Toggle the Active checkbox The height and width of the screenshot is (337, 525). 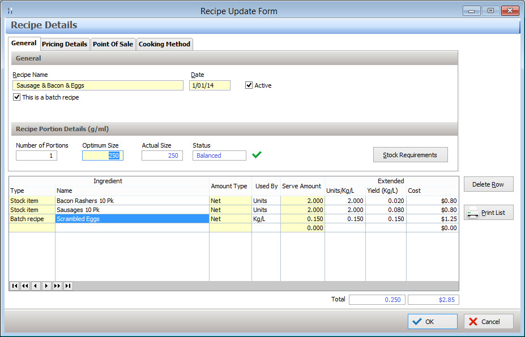pyautogui.click(x=247, y=85)
